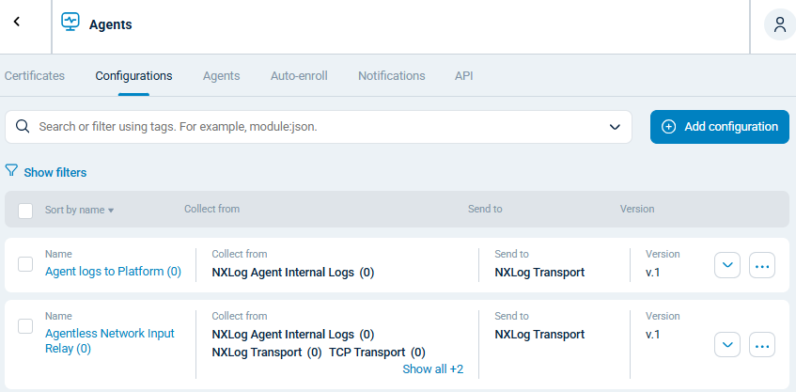Expand the search bar dropdown arrow
This screenshot has width=796, height=392.
click(615, 127)
